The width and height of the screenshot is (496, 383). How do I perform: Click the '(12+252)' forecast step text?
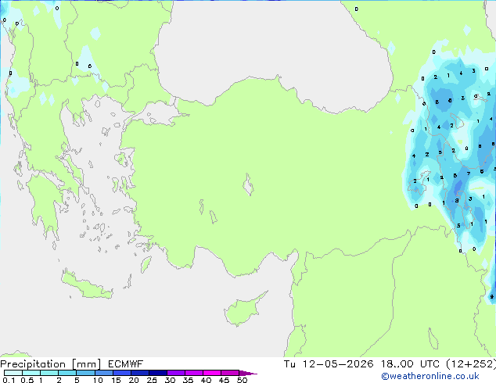click(x=471, y=364)
